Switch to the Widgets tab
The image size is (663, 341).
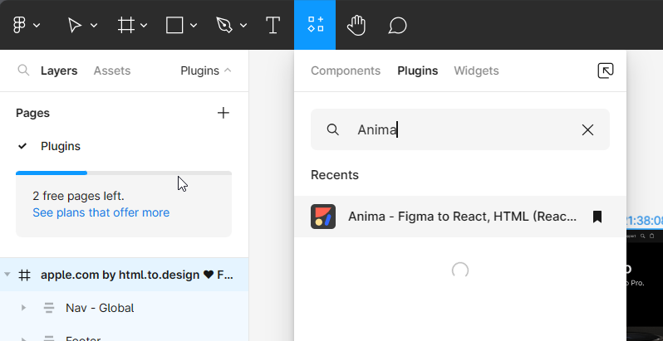(476, 71)
